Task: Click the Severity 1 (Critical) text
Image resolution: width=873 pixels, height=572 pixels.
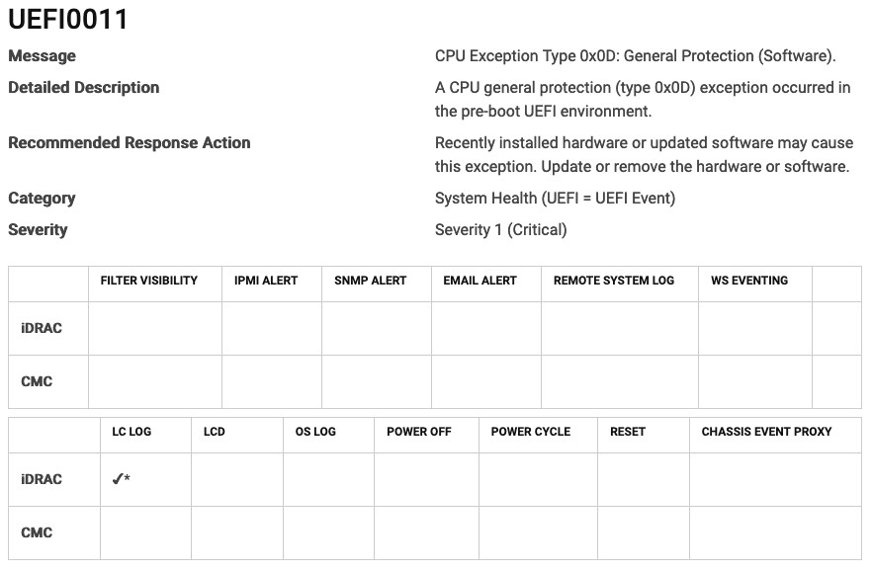Action: pyautogui.click(x=500, y=230)
